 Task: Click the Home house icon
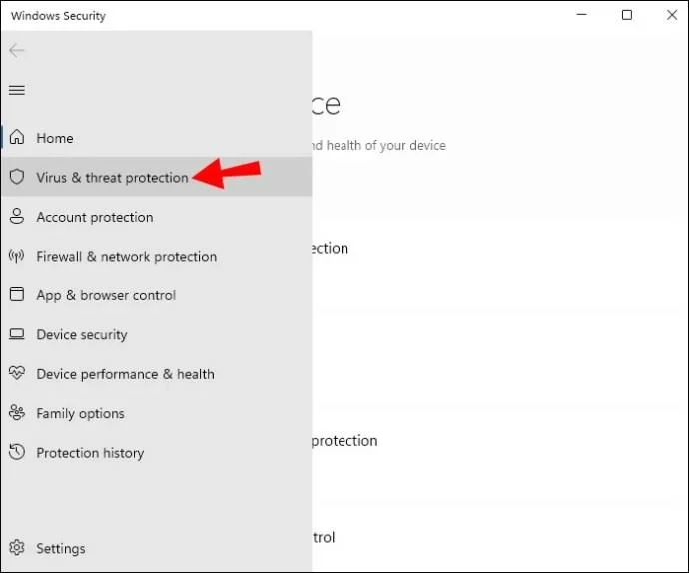(17, 137)
